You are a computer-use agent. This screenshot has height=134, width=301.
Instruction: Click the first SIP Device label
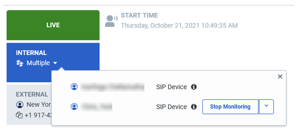[171, 87]
